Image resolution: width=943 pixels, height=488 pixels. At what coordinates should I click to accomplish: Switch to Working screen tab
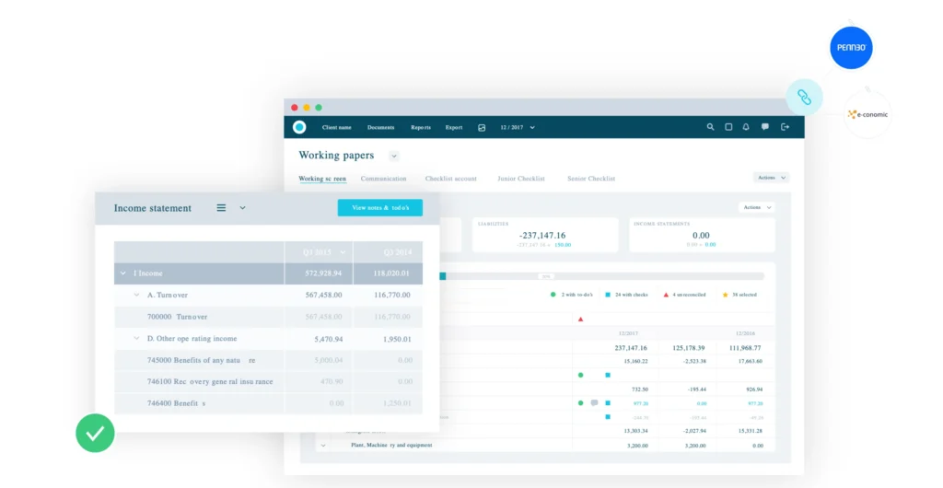[322, 179]
